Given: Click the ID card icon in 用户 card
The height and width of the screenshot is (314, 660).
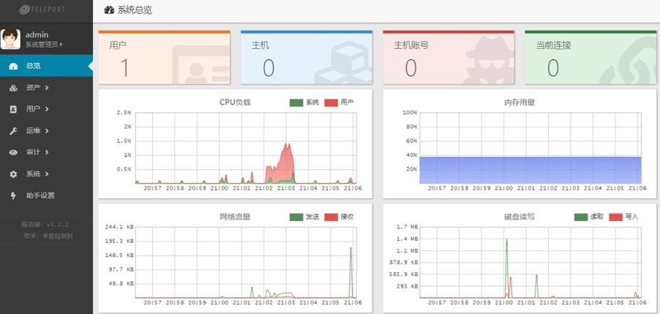Looking at the screenshot, I should (x=201, y=65).
